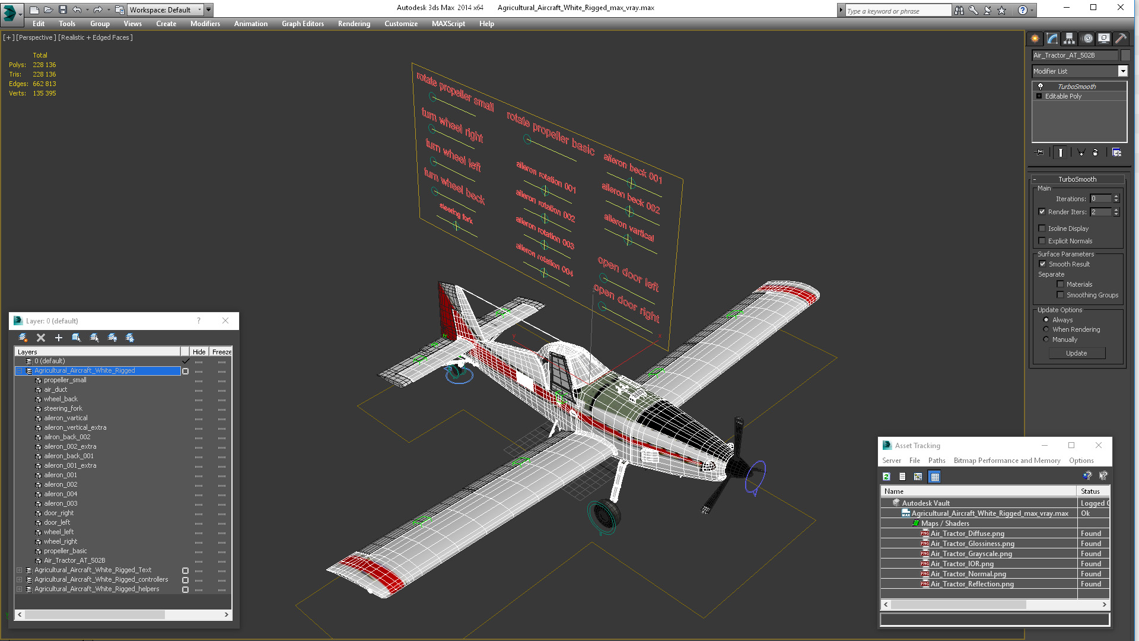Open the Create command panel tab
This screenshot has width=1139, height=641.
coord(1035,39)
